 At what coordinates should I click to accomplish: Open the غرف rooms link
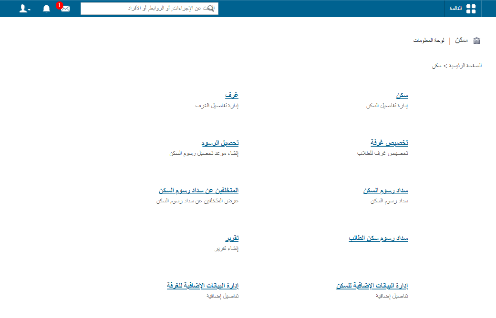click(232, 95)
